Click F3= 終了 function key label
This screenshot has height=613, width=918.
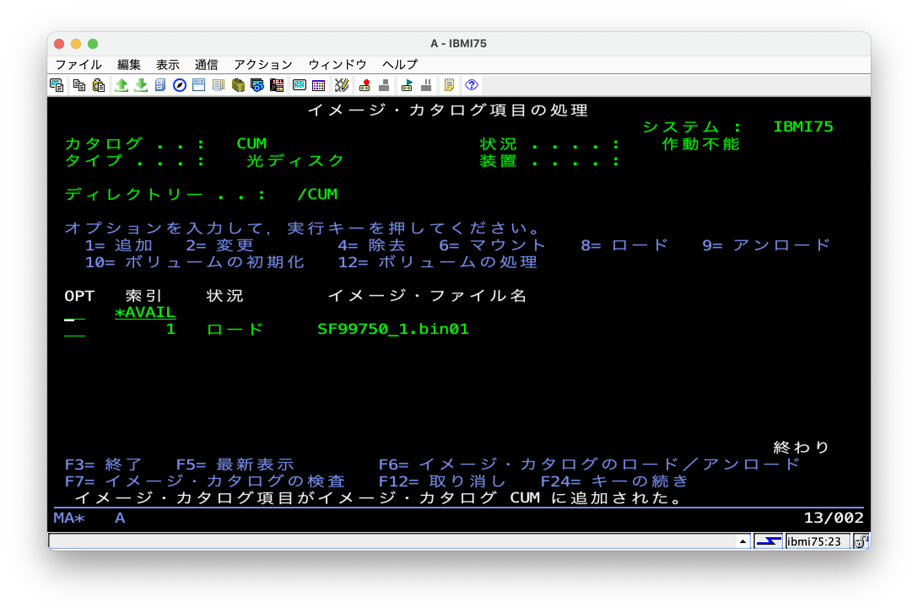tap(103, 465)
